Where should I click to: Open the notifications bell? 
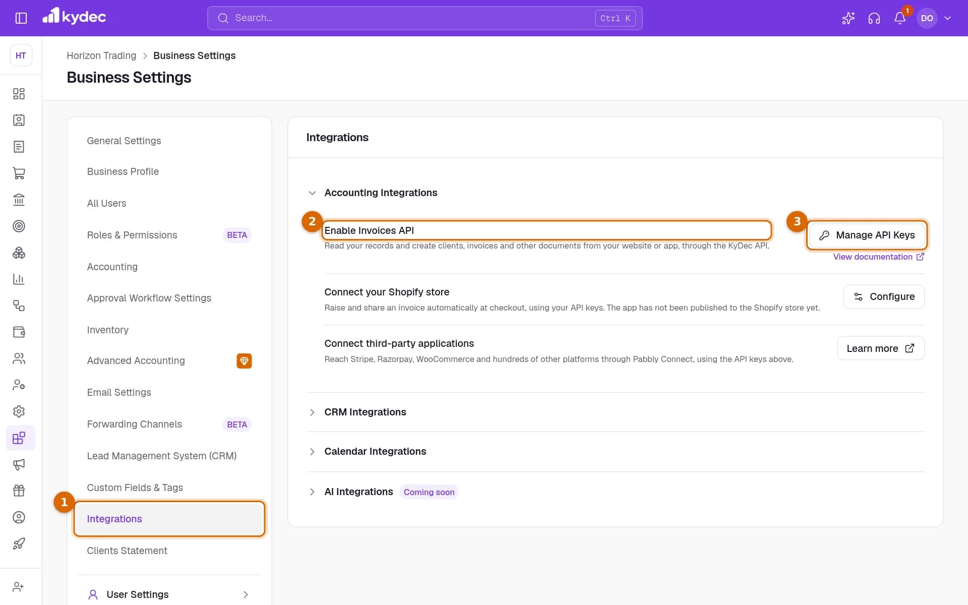[x=900, y=18]
